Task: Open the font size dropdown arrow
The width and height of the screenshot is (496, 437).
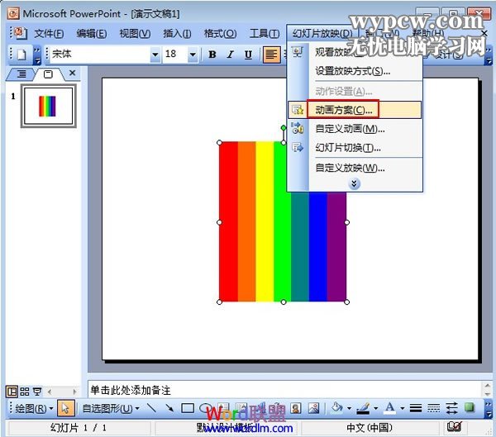Action: coord(193,55)
